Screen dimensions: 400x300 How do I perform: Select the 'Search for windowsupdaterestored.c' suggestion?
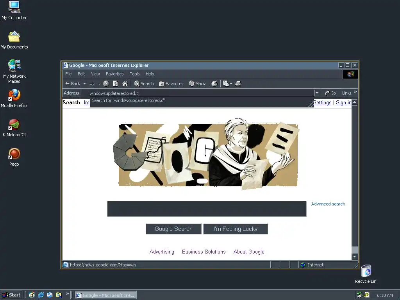click(x=202, y=100)
